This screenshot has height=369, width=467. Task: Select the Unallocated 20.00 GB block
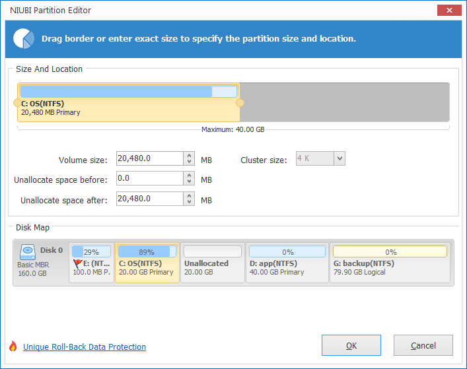point(213,263)
